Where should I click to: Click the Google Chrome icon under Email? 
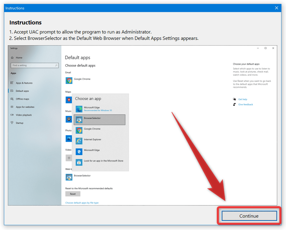69,81
